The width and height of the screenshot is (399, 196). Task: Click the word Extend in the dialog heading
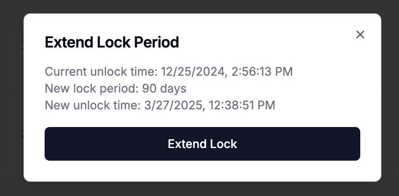(x=69, y=42)
